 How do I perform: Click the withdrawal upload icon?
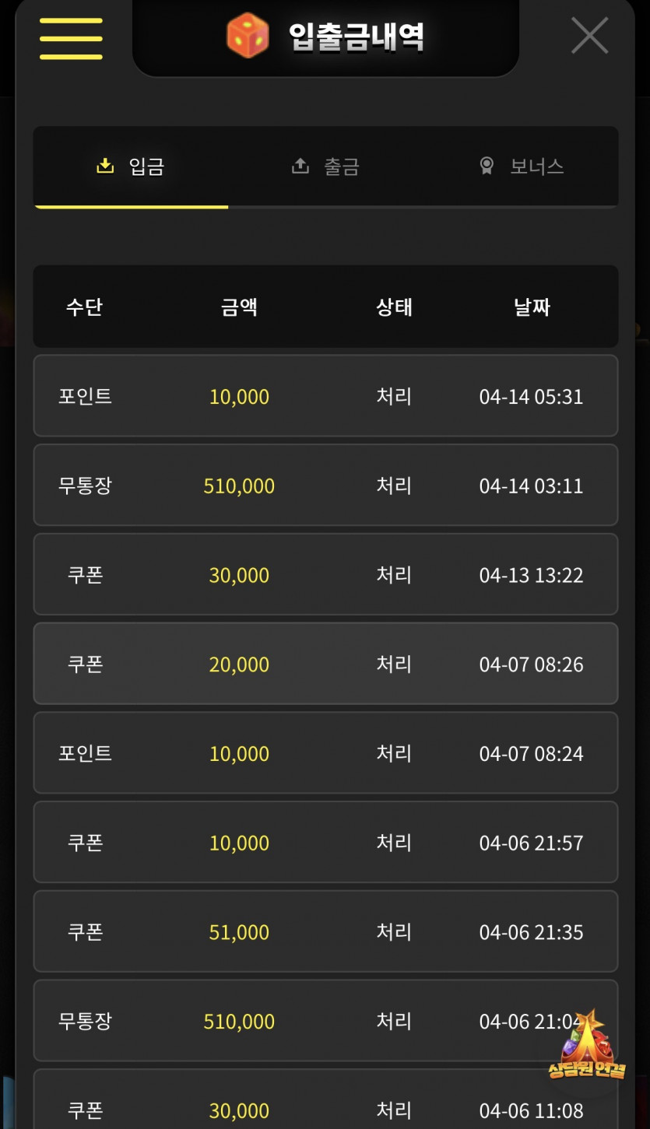300,166
